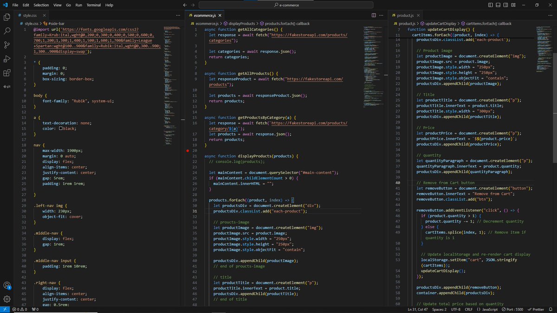Split the ecommerce.js editor to the right
The height and width of the screenshot is (313, 557).
pyautogui.click(x=374, y=15)
